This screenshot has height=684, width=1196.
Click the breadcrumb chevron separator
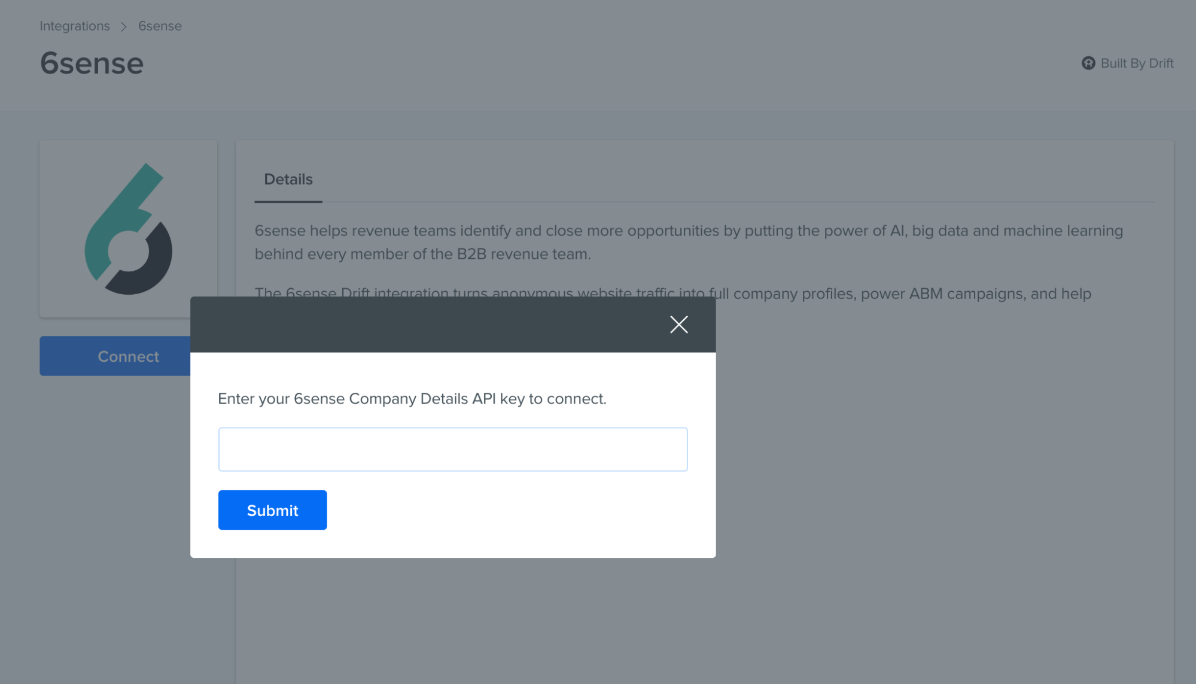(x=124, y=27)
